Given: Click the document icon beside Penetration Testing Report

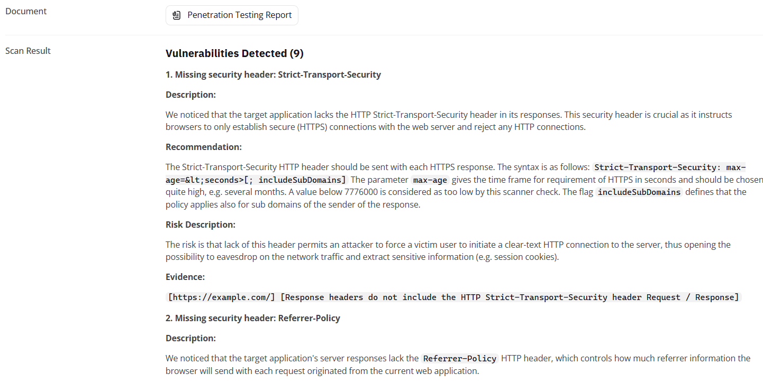Looking at the screenshot, I should pos(177,15).
